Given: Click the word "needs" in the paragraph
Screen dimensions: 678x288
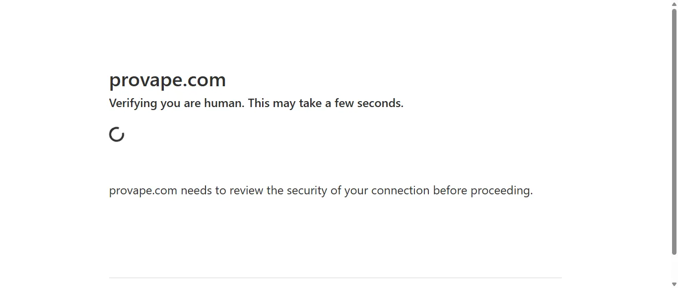Looking at the screenshot, I should point(196,191).
